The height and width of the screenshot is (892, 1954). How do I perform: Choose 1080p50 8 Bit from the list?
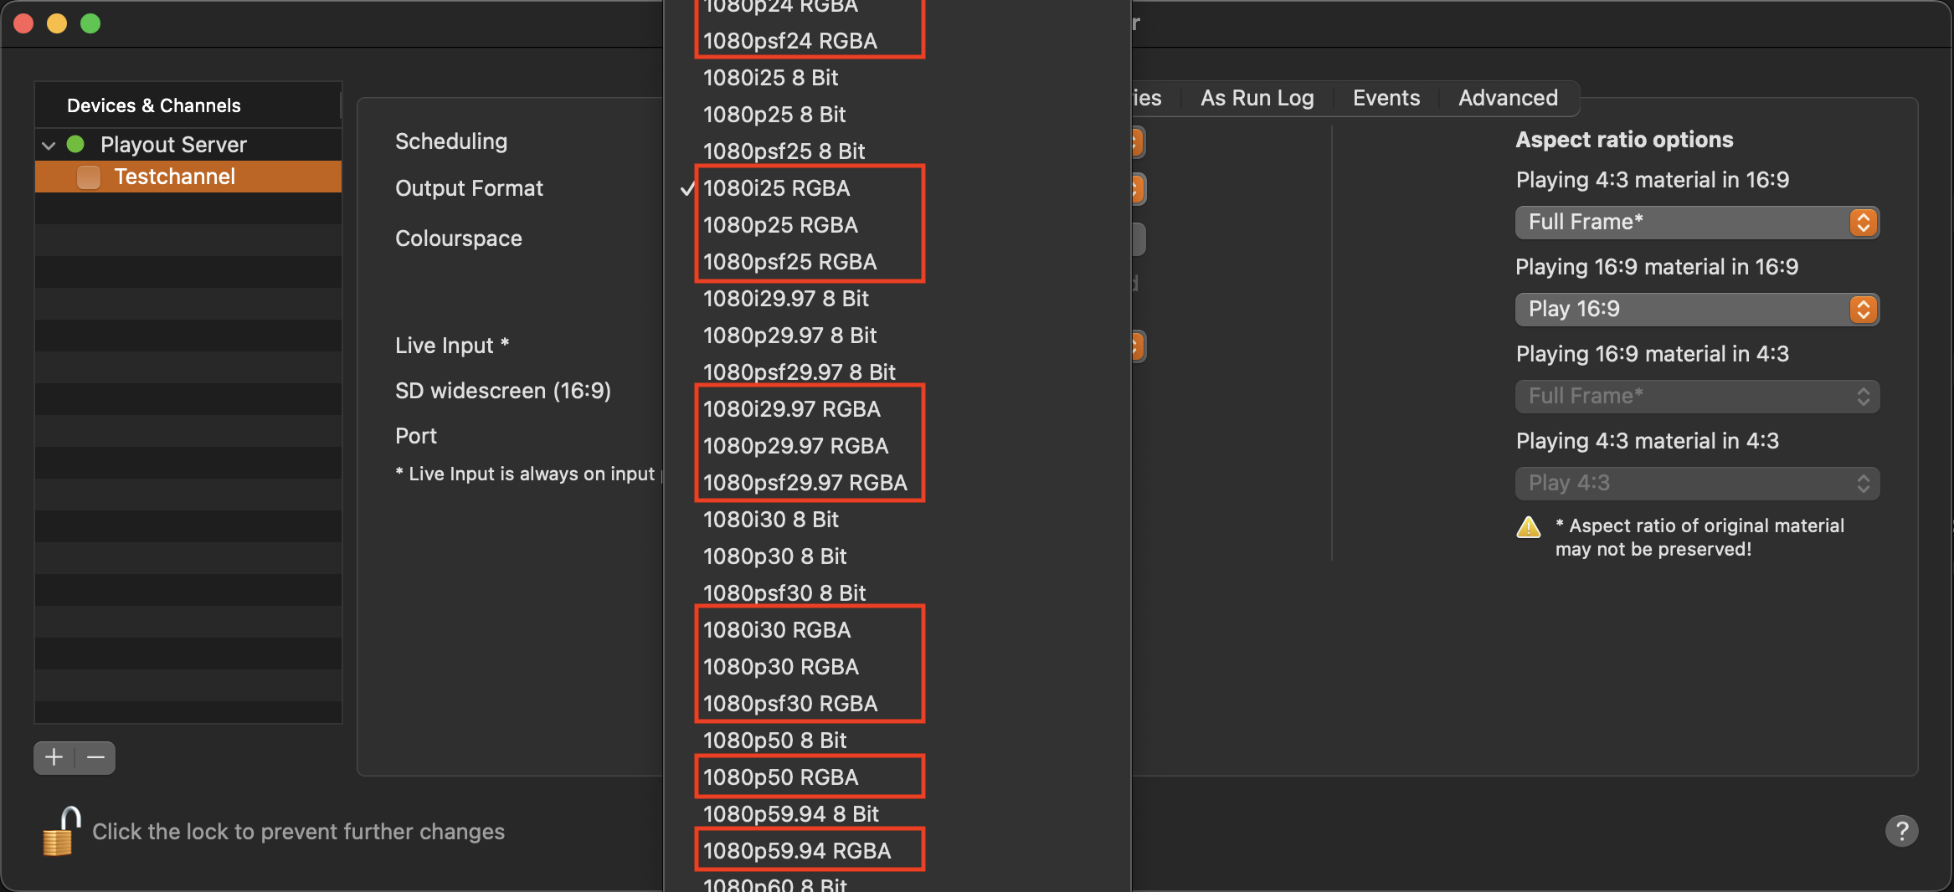tap(897, 740)
